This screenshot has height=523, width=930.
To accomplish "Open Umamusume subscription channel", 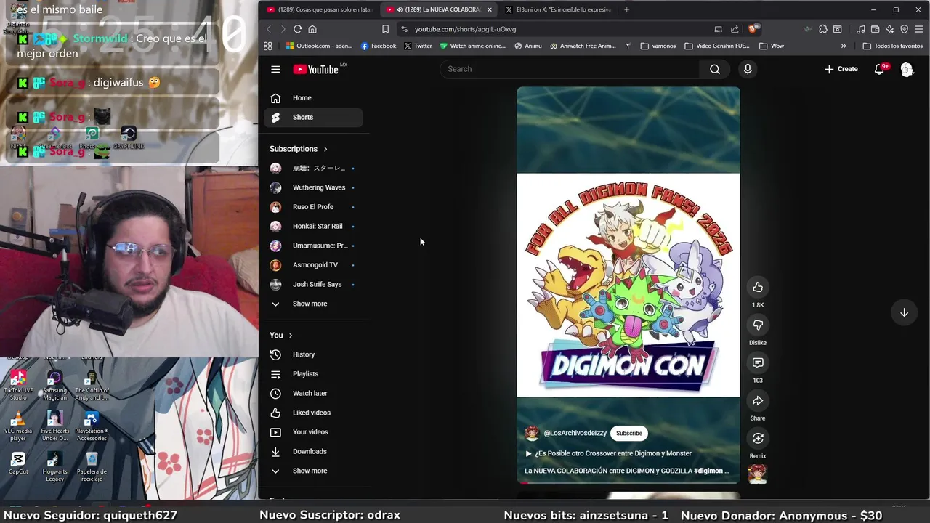I will pyautogui.click(x=314, y=246).
